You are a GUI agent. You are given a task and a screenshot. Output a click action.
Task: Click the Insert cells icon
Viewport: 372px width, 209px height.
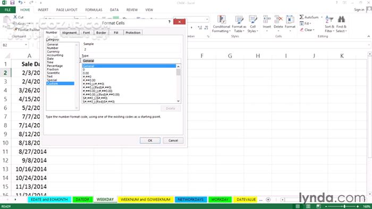click(267, 20)
